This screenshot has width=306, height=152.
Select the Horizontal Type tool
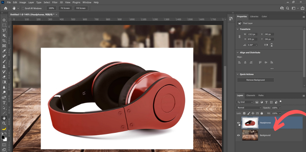[x=4, y=103]
